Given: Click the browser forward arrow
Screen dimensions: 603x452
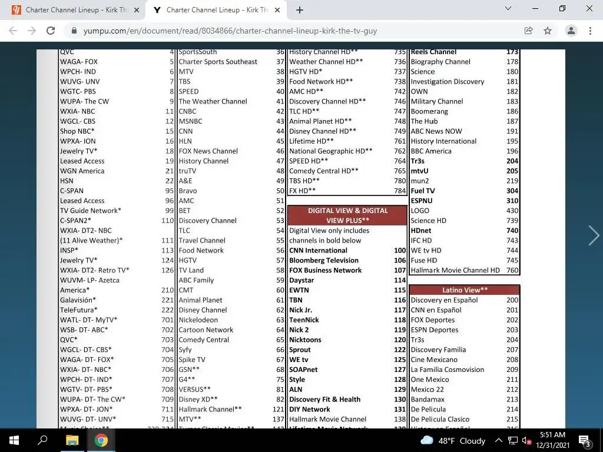Looking at the screenshot, I should pos(32,31).
